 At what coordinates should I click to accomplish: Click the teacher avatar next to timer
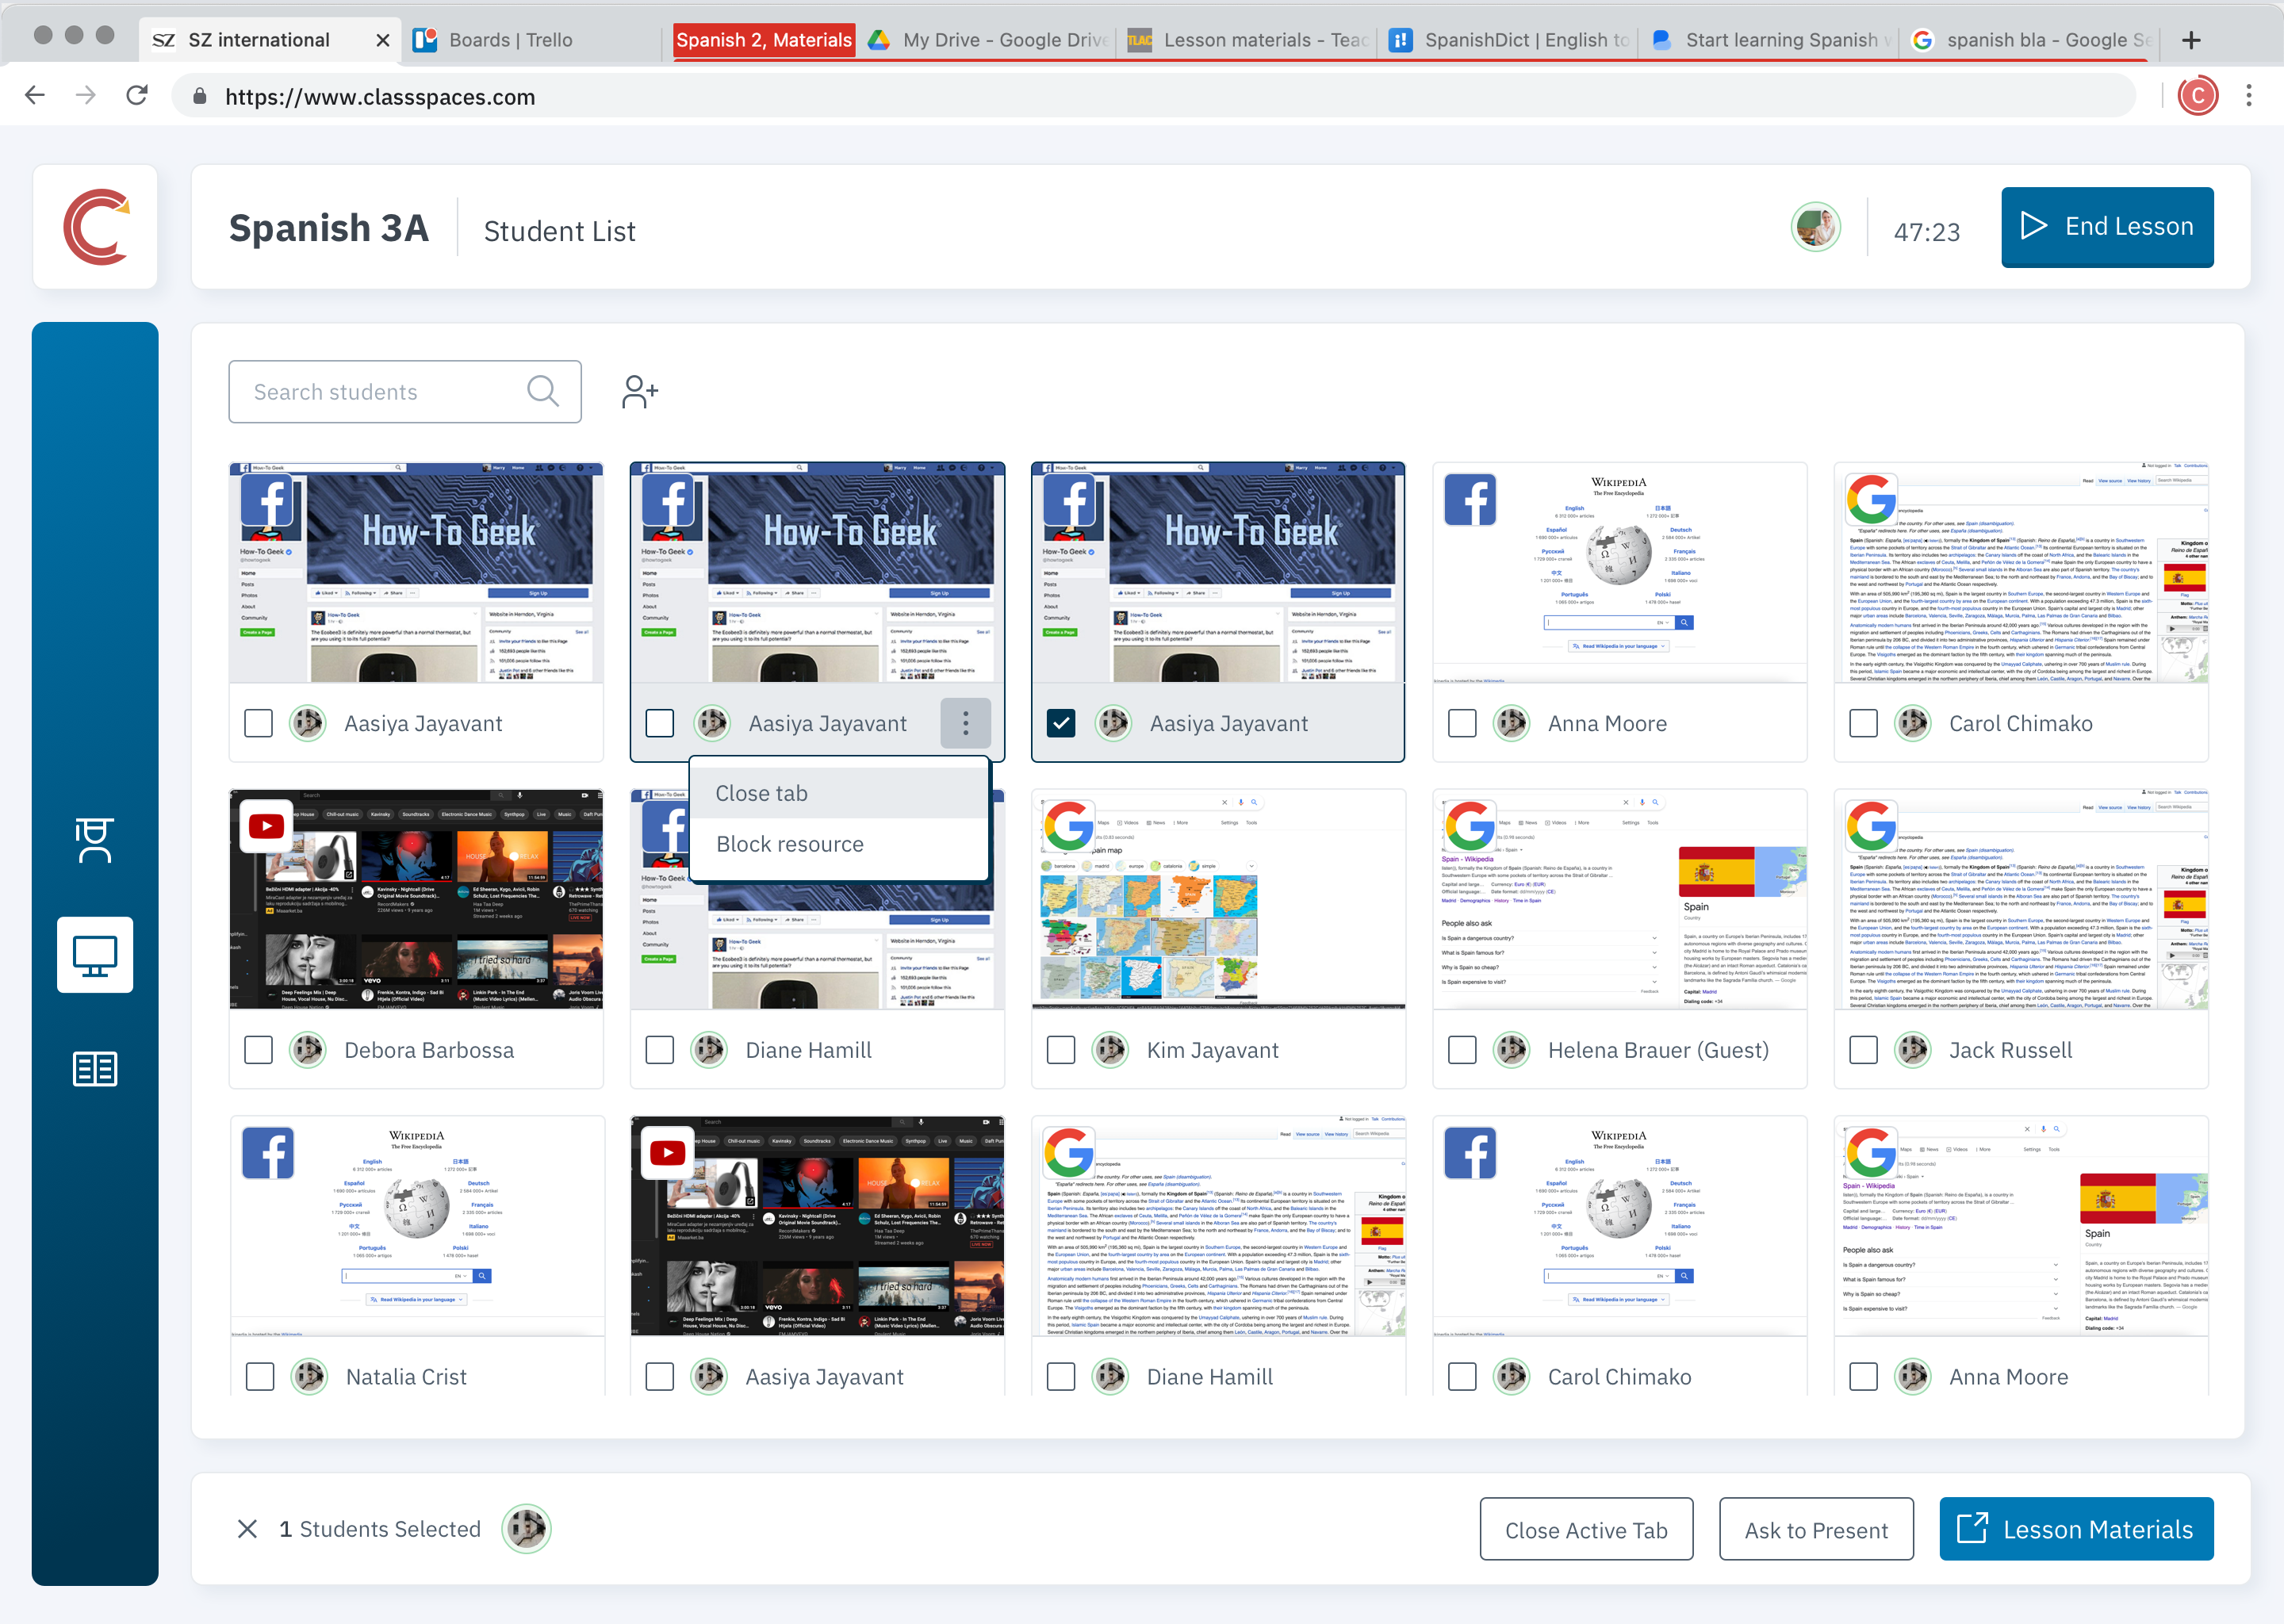click(1815, 228)
